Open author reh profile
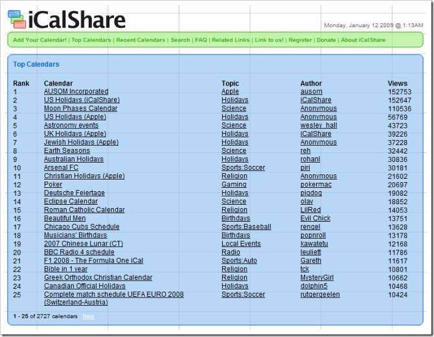 coord(305,150)
